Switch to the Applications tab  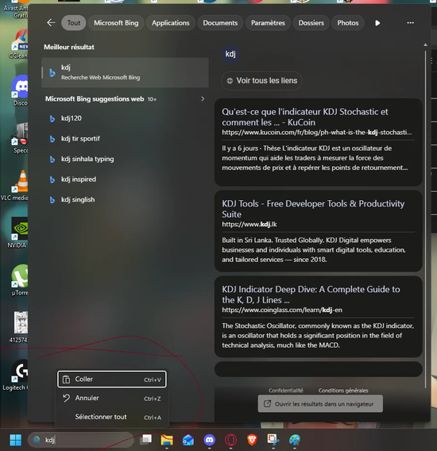170,23
